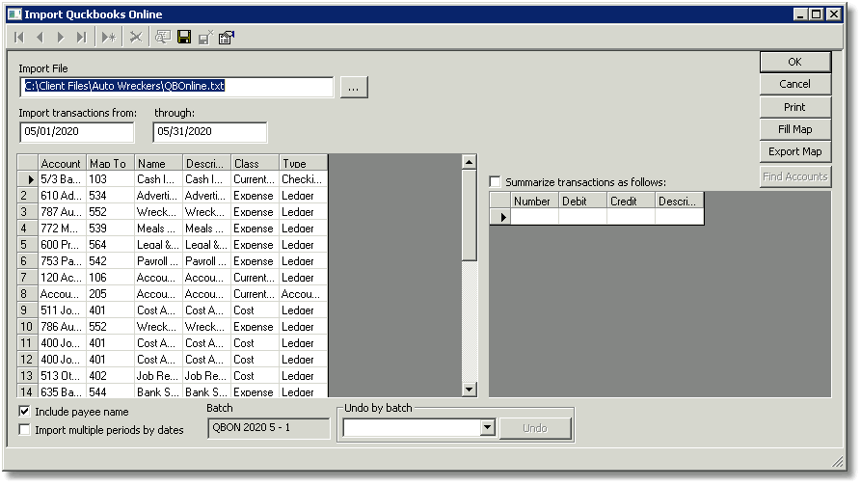The image size is (861, 485).
Task: Click row header number 5
Action: click(x=27, y=245)
